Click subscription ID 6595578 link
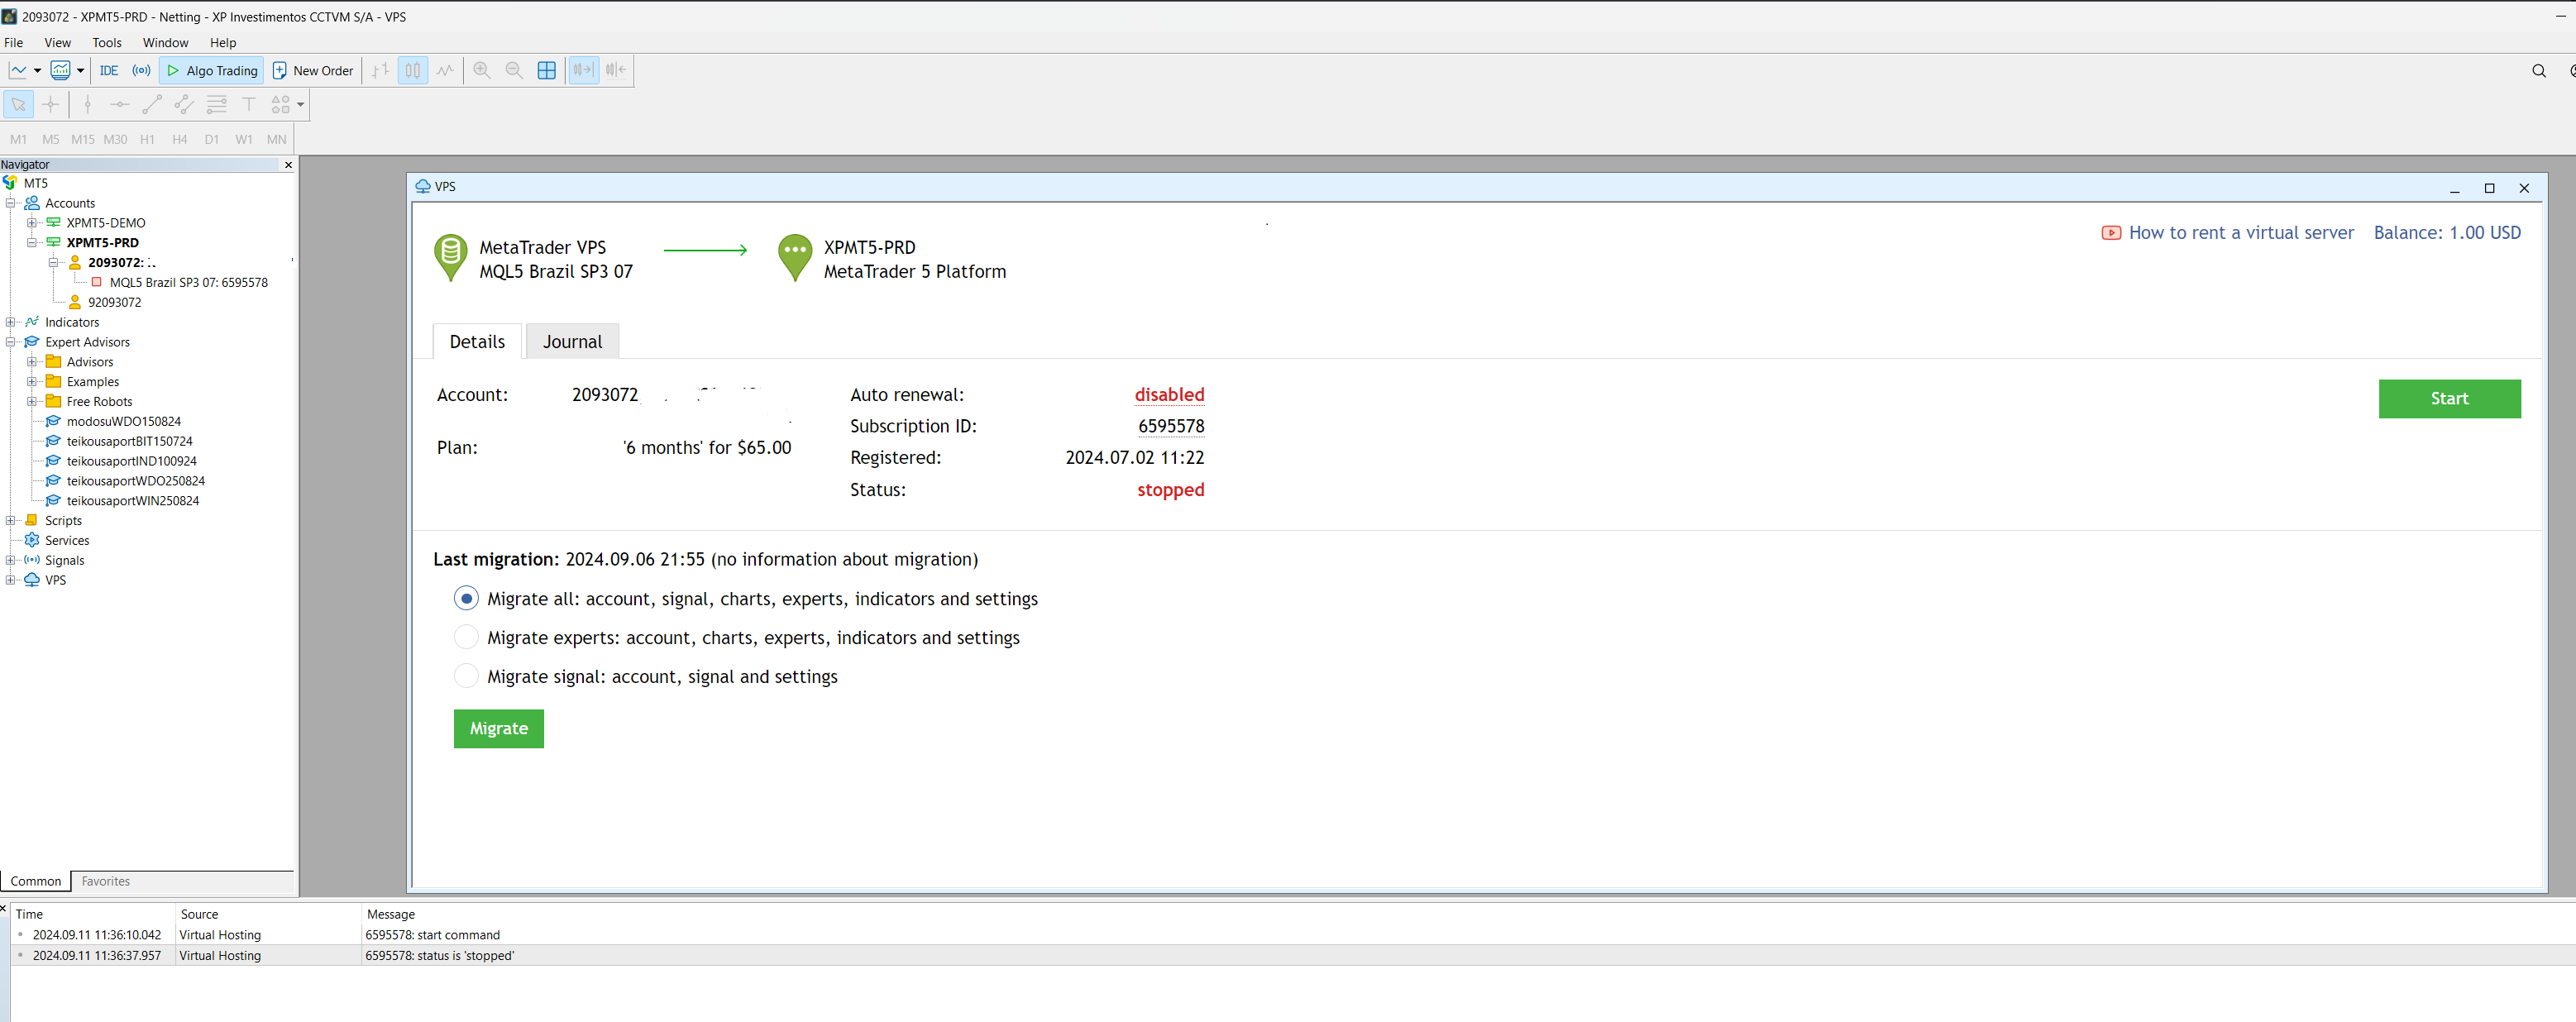This screenshot has height=1022, width=2576. [1171, 426]
